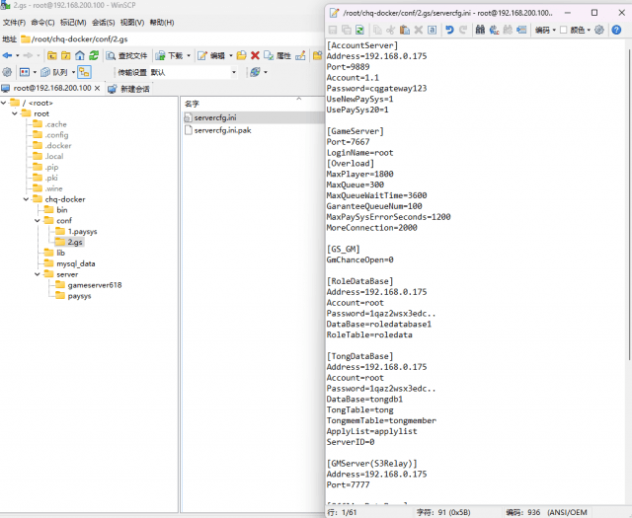Open Find Files (查找文件)
This screenshot has width=632, height=518.
pos(126,55)
